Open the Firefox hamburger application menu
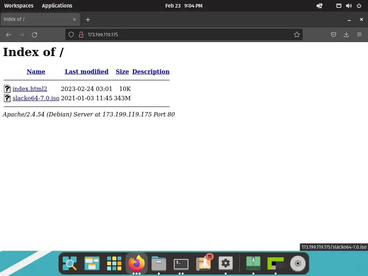Image resolution: width=368 pixels, height=276 pixels. pyautogui.click(x=359, y=35)
